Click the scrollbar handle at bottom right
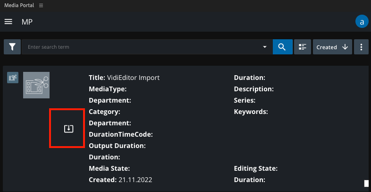Image resolution: width=371 pixels, height=192 pixels. (366, 183)
